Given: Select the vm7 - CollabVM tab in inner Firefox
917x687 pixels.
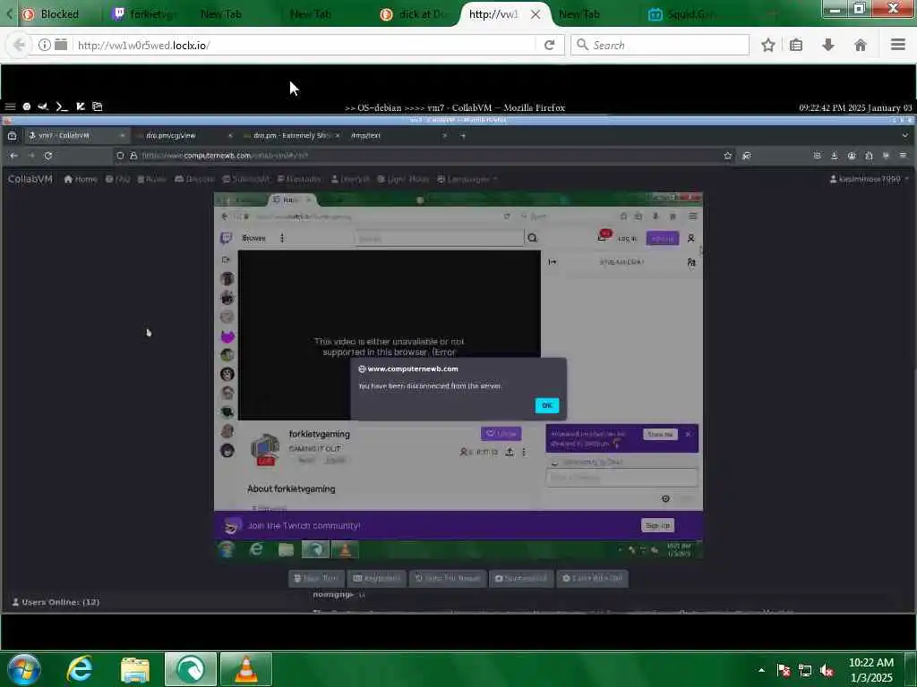Looking at the screenshot, I should [76, 136].
